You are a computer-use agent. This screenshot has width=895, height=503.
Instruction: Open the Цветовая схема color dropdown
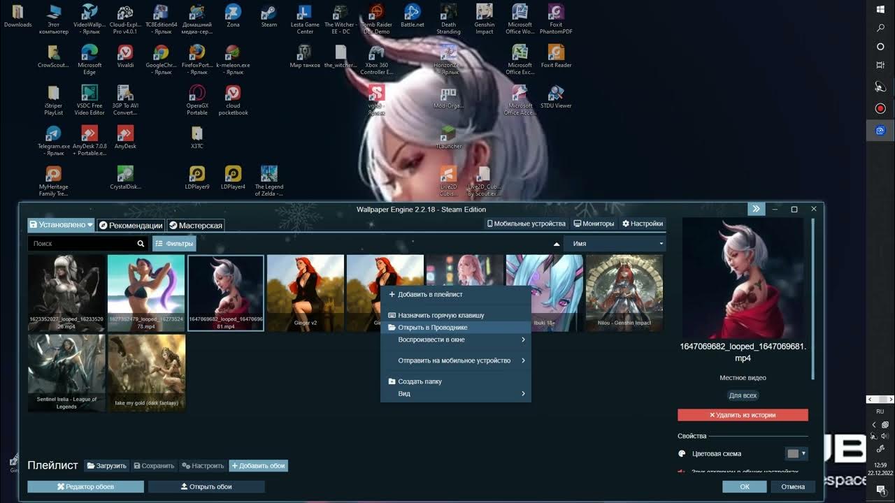pos(796,453)
